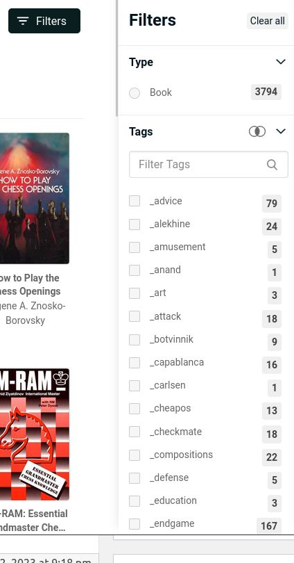294x563 pixels.
Task: Click the How to Play the Chess Openings title
Action: click(30, 285)
